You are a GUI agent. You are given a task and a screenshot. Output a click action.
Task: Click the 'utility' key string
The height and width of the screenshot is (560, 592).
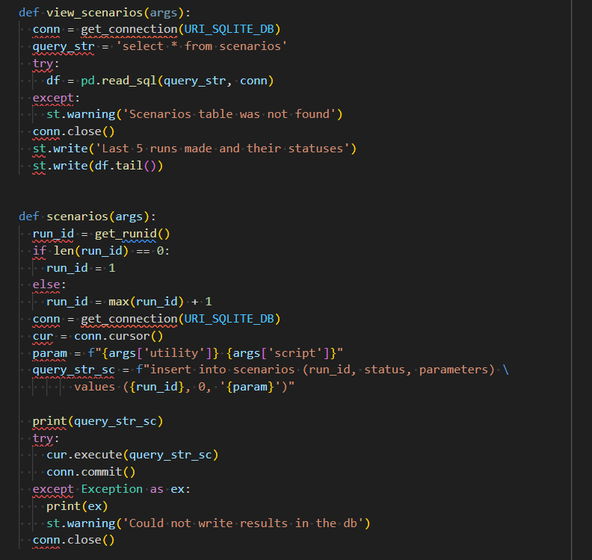click(x=173, y=353)
